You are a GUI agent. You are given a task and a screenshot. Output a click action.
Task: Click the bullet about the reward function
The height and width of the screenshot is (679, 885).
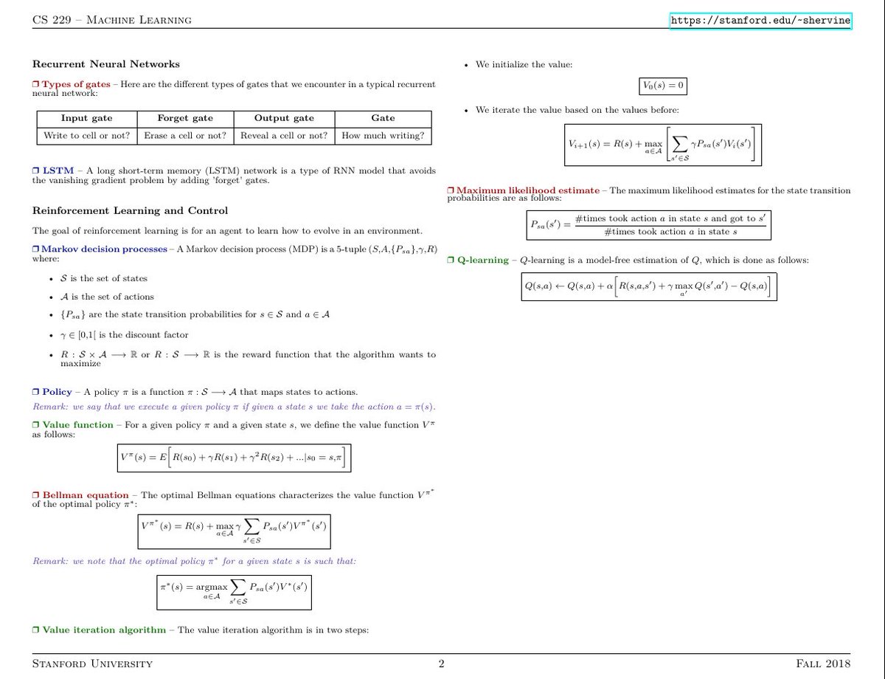[x=248, y=359]
